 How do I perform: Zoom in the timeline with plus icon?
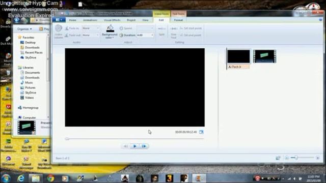click(x=317, y=158)
